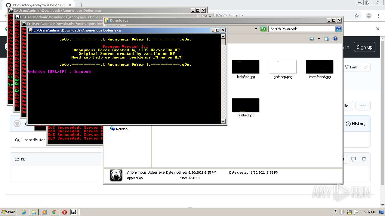Select the godshop.png thumbnail
The image size is (385, 216).
tap(283, 67)
